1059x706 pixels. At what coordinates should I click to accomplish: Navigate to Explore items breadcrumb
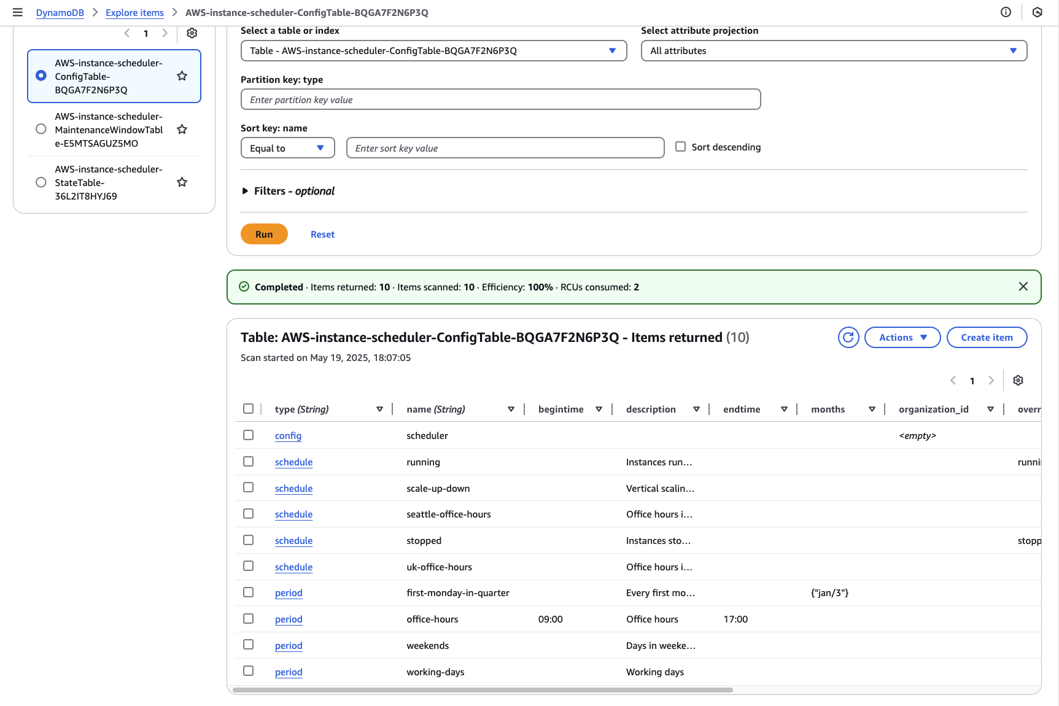coord(134,13)
